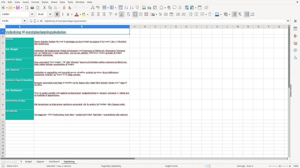This screenshot has width=300, height=168.
Task: Click the Cut scissors icon
Action: click(44, 8)
